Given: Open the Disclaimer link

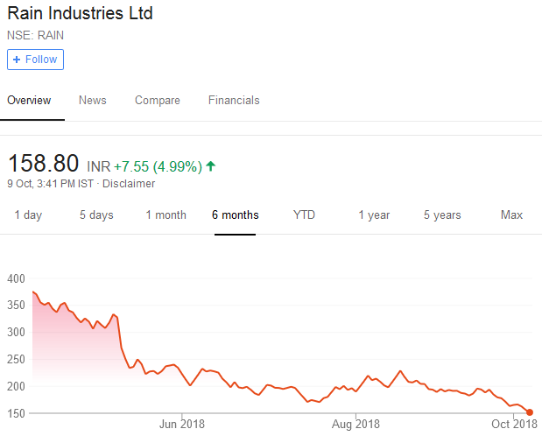Looking at the screenshot, I should [x=129, y=184].
